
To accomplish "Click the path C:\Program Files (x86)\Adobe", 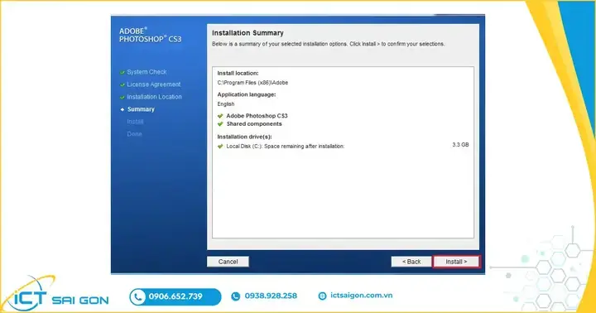I will [x=252, y=83].
